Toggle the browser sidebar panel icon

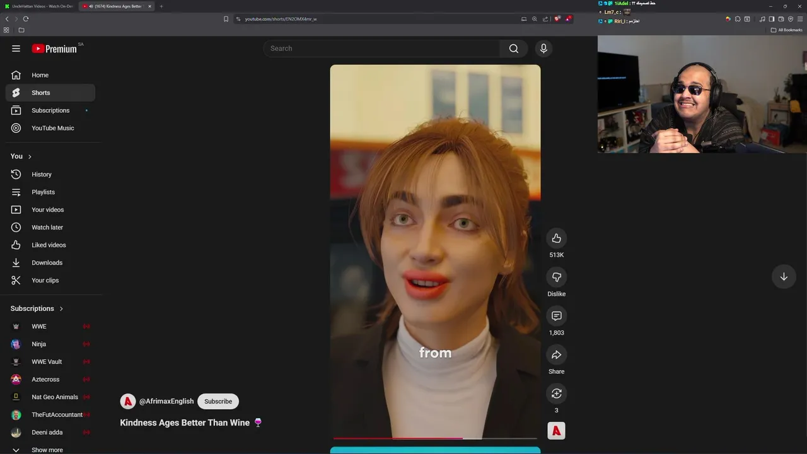click(x=771, y=19)
